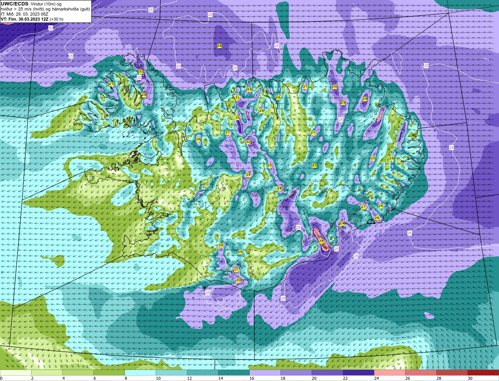499x381 pixels.
Task: Click the yellow gust label 37 on the map
Action: 236,270
